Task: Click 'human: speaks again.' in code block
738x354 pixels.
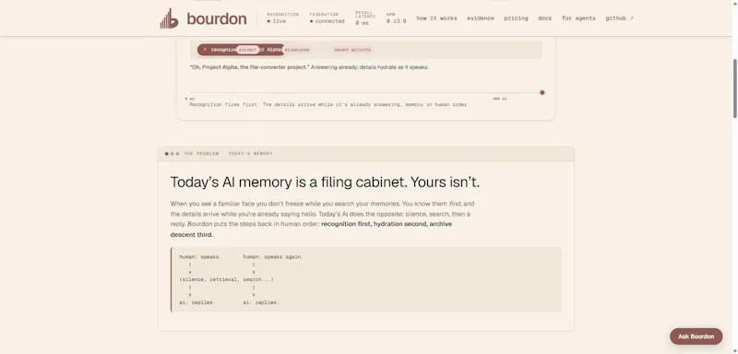Action: click(273, 257)
